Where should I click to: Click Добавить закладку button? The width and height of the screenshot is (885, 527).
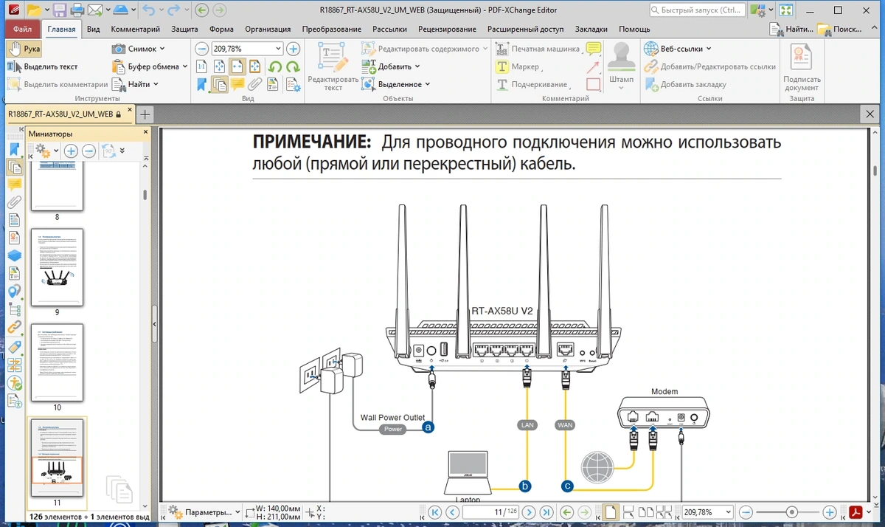(x=685, y=84)
